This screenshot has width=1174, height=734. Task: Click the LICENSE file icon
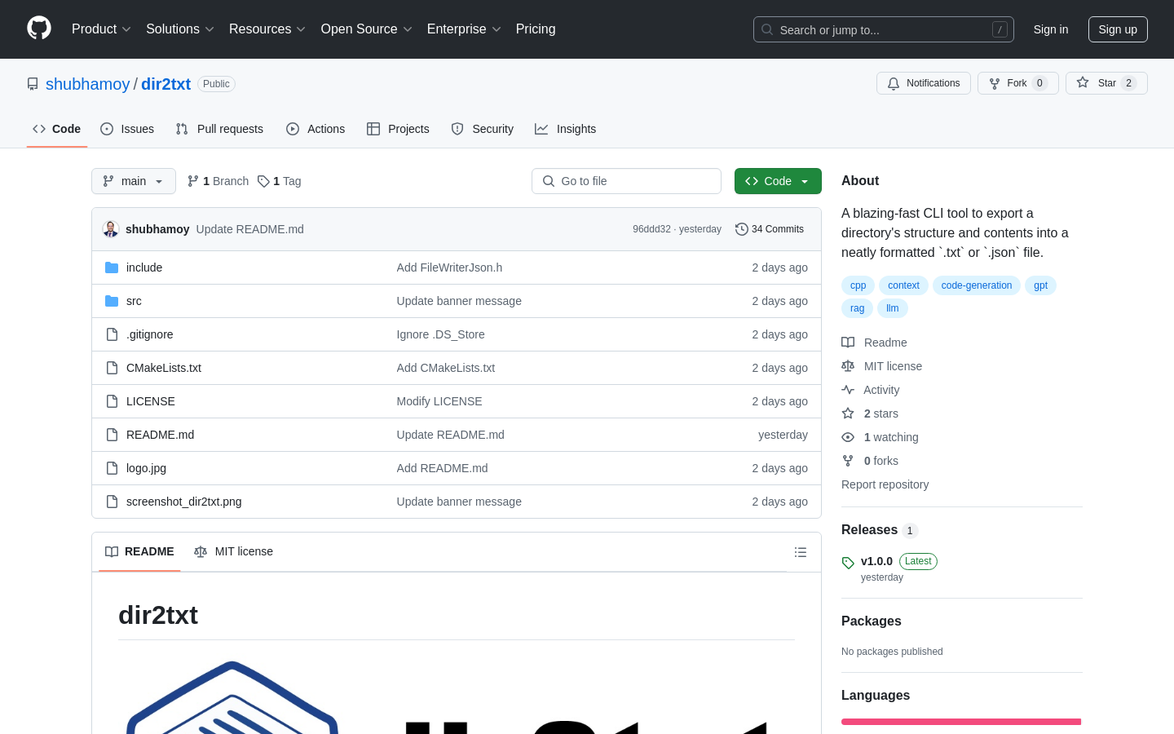[x=112, y=401]
